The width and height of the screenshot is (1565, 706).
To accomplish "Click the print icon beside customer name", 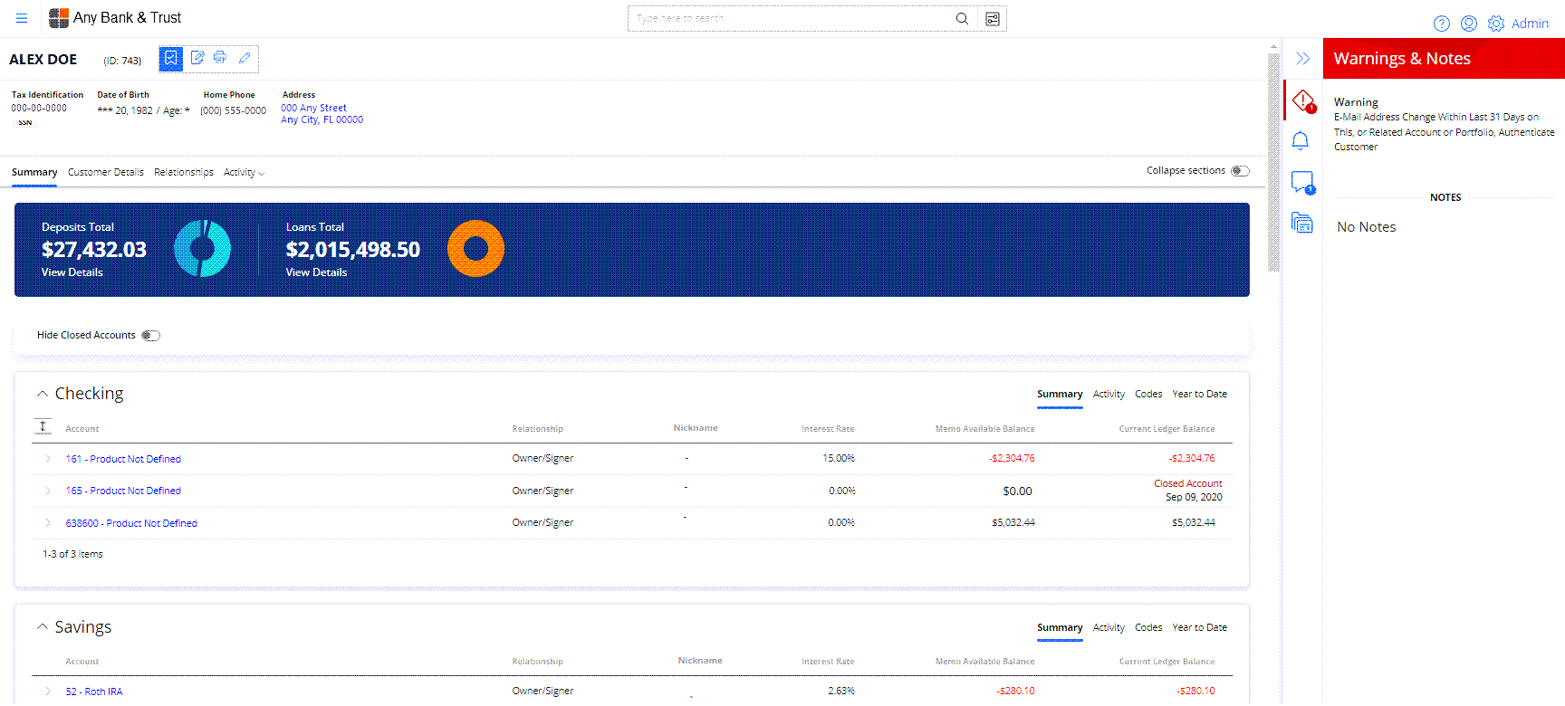I will (220, 58).
